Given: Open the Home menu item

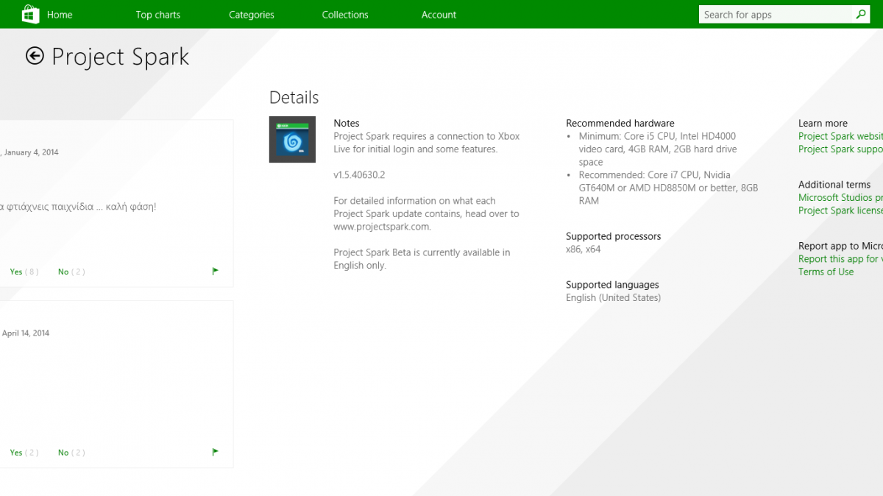Looking at the screenshot, I should point(60,15).
